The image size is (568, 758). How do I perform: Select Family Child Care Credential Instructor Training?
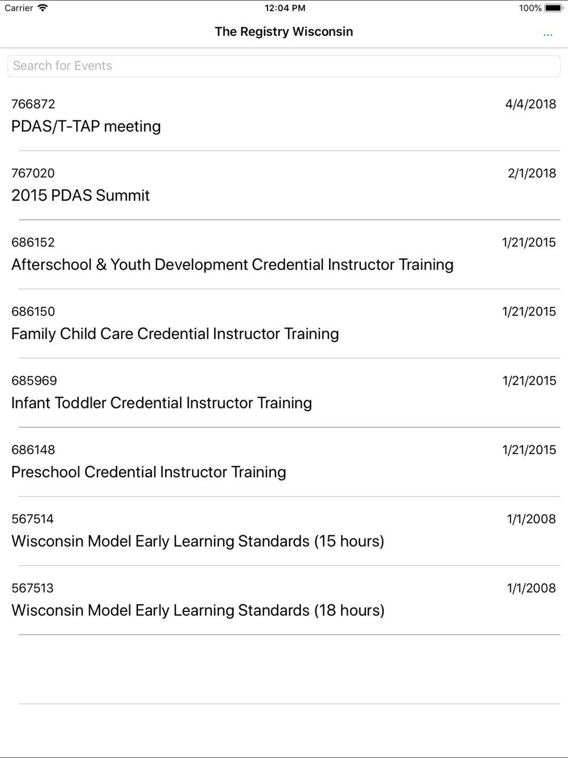pyautogui.click(x=284, y=324)
